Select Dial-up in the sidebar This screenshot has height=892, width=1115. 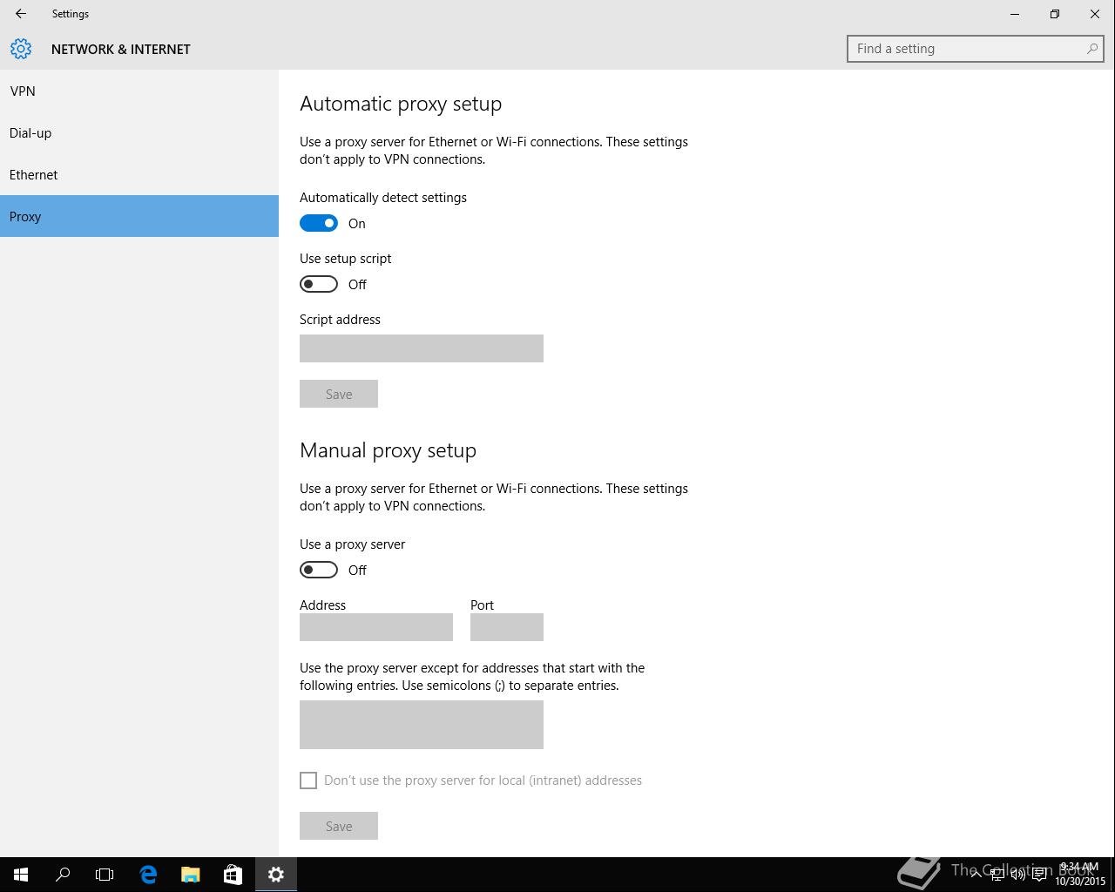139,132
